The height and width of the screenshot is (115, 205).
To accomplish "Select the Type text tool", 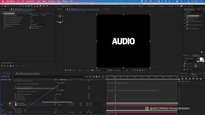I will (x=31, y=6).
